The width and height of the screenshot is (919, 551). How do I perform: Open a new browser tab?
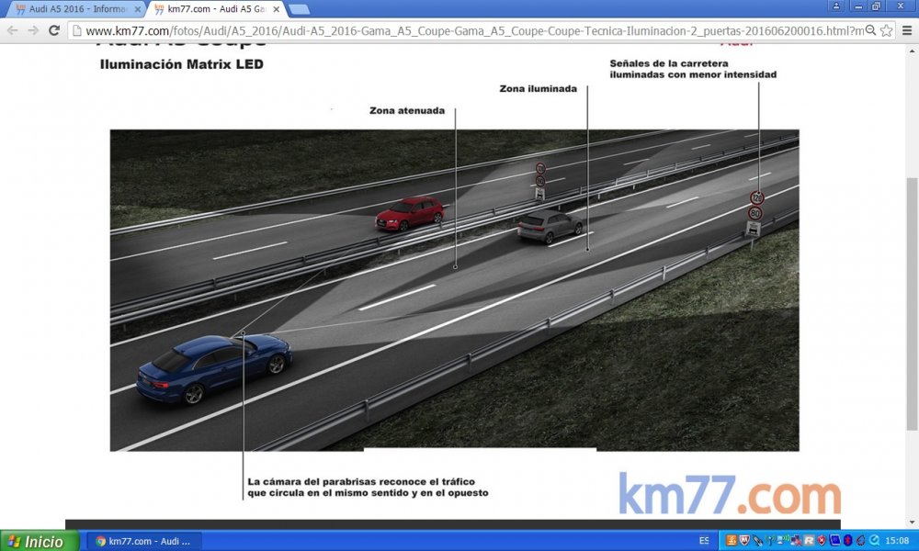(299, 9)
